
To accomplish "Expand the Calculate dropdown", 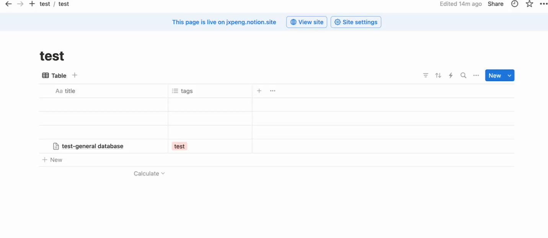I will (149, 174).
